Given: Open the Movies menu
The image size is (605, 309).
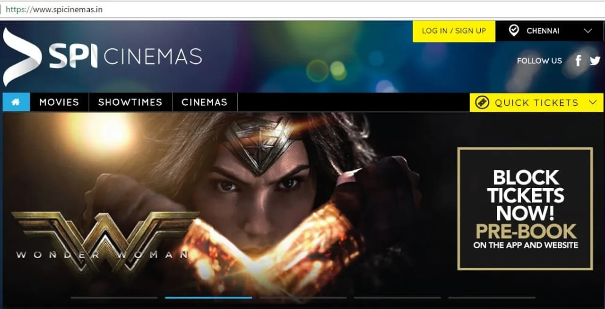Looking at the screenshot, I should click(59, 102).
